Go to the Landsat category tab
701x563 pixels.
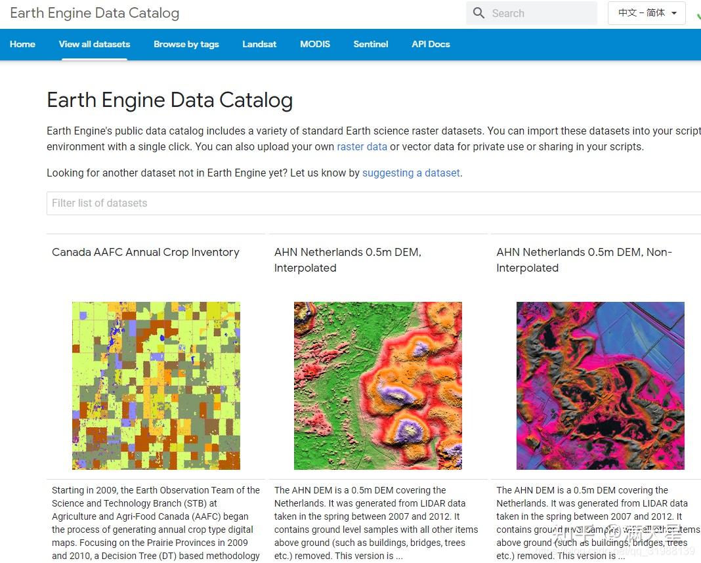(x=259, y=44)
